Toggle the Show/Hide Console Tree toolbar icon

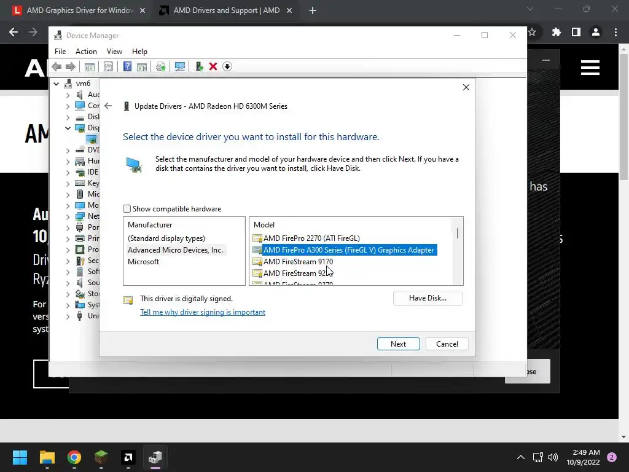(x=90, y=66)
